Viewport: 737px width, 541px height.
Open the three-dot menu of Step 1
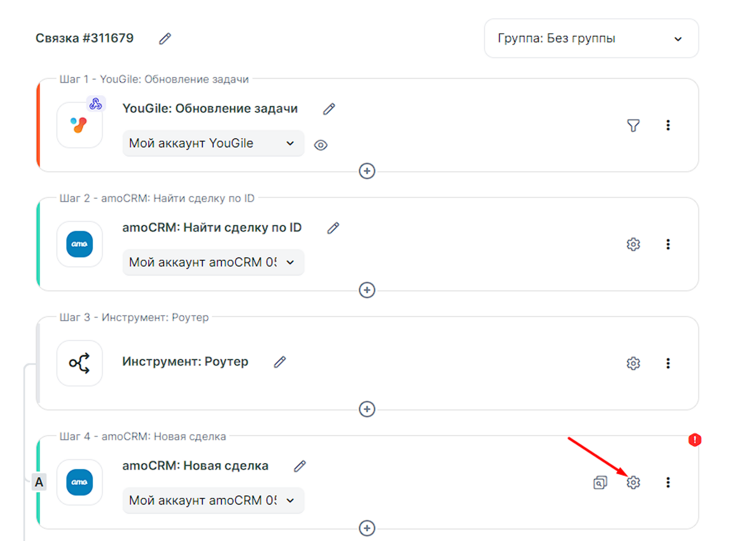(x=668, y=125)
